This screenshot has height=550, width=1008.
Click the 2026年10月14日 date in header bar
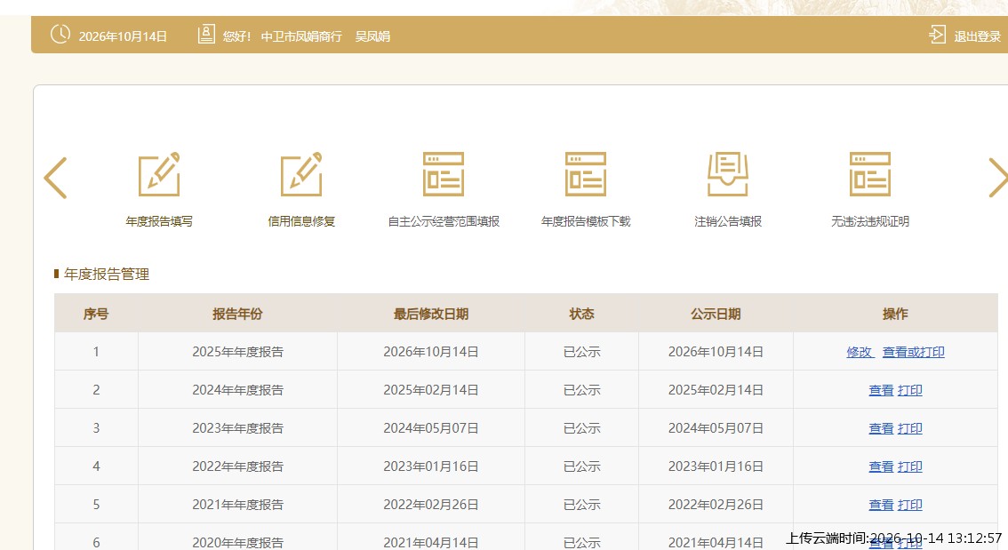click(x=123, y=36)
